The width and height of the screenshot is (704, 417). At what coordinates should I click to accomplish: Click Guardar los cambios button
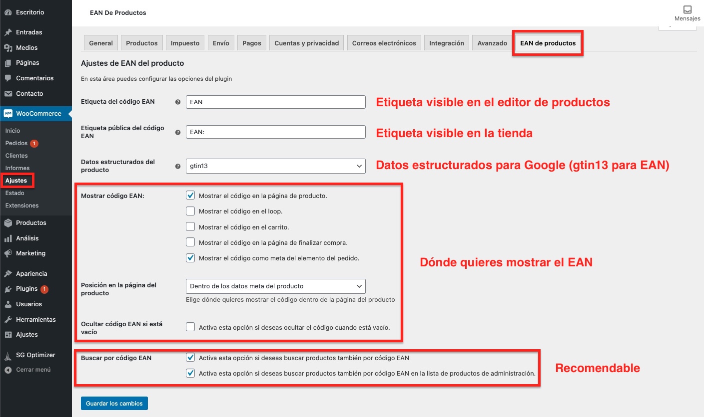pos(114,403)
